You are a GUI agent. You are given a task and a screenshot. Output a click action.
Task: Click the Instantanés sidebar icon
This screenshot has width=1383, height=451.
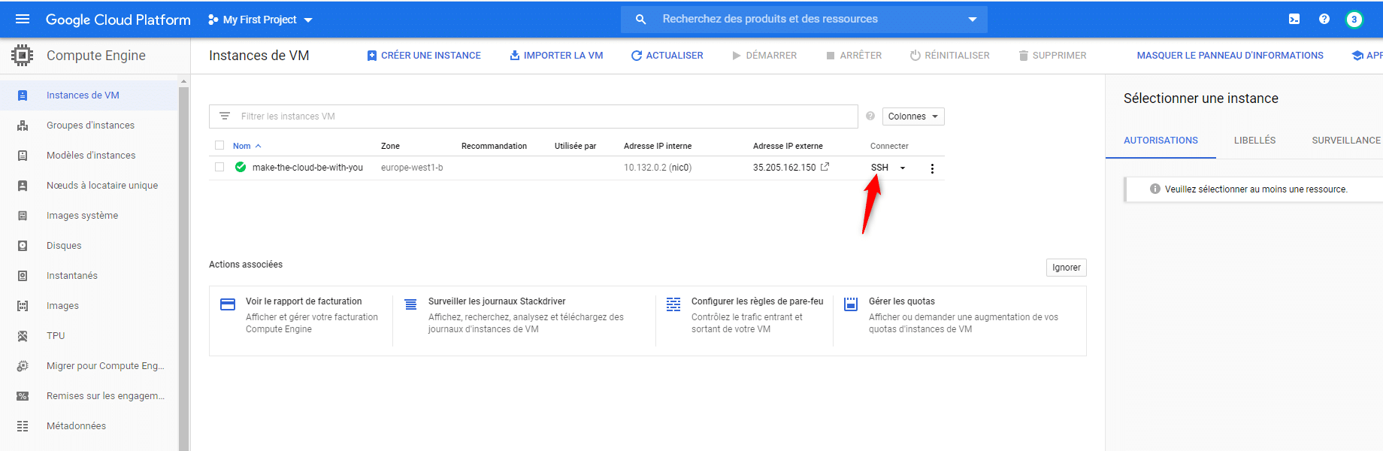tap(23, 276)
